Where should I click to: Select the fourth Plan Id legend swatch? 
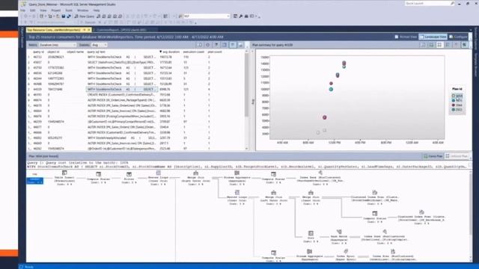click(x=454, y=110)
